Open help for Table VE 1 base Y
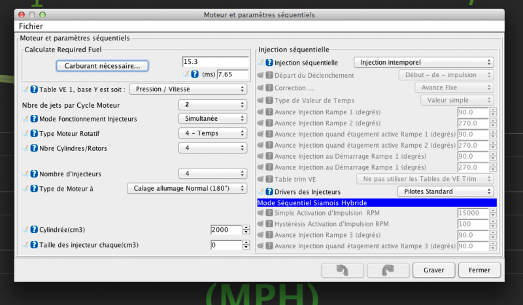The width and height of the screenshot is (523, 305). (x=34, y=89)
